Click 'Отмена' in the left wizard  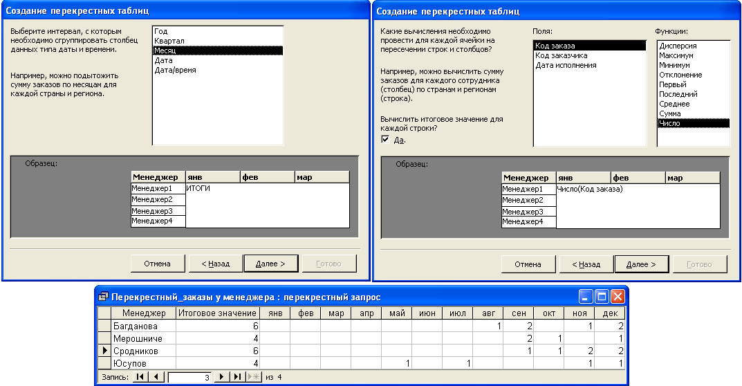pos(158,264)
